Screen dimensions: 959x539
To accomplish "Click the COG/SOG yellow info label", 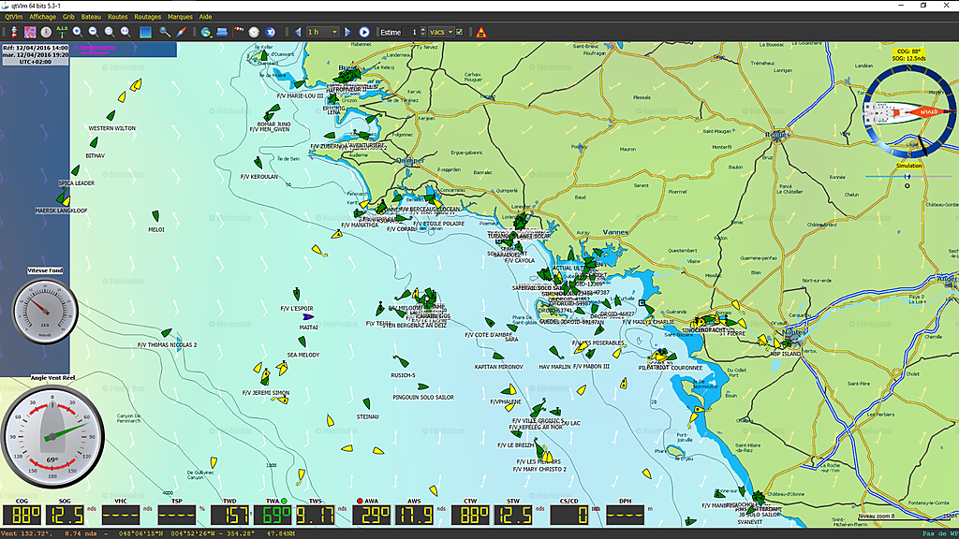I will [908, 55].
